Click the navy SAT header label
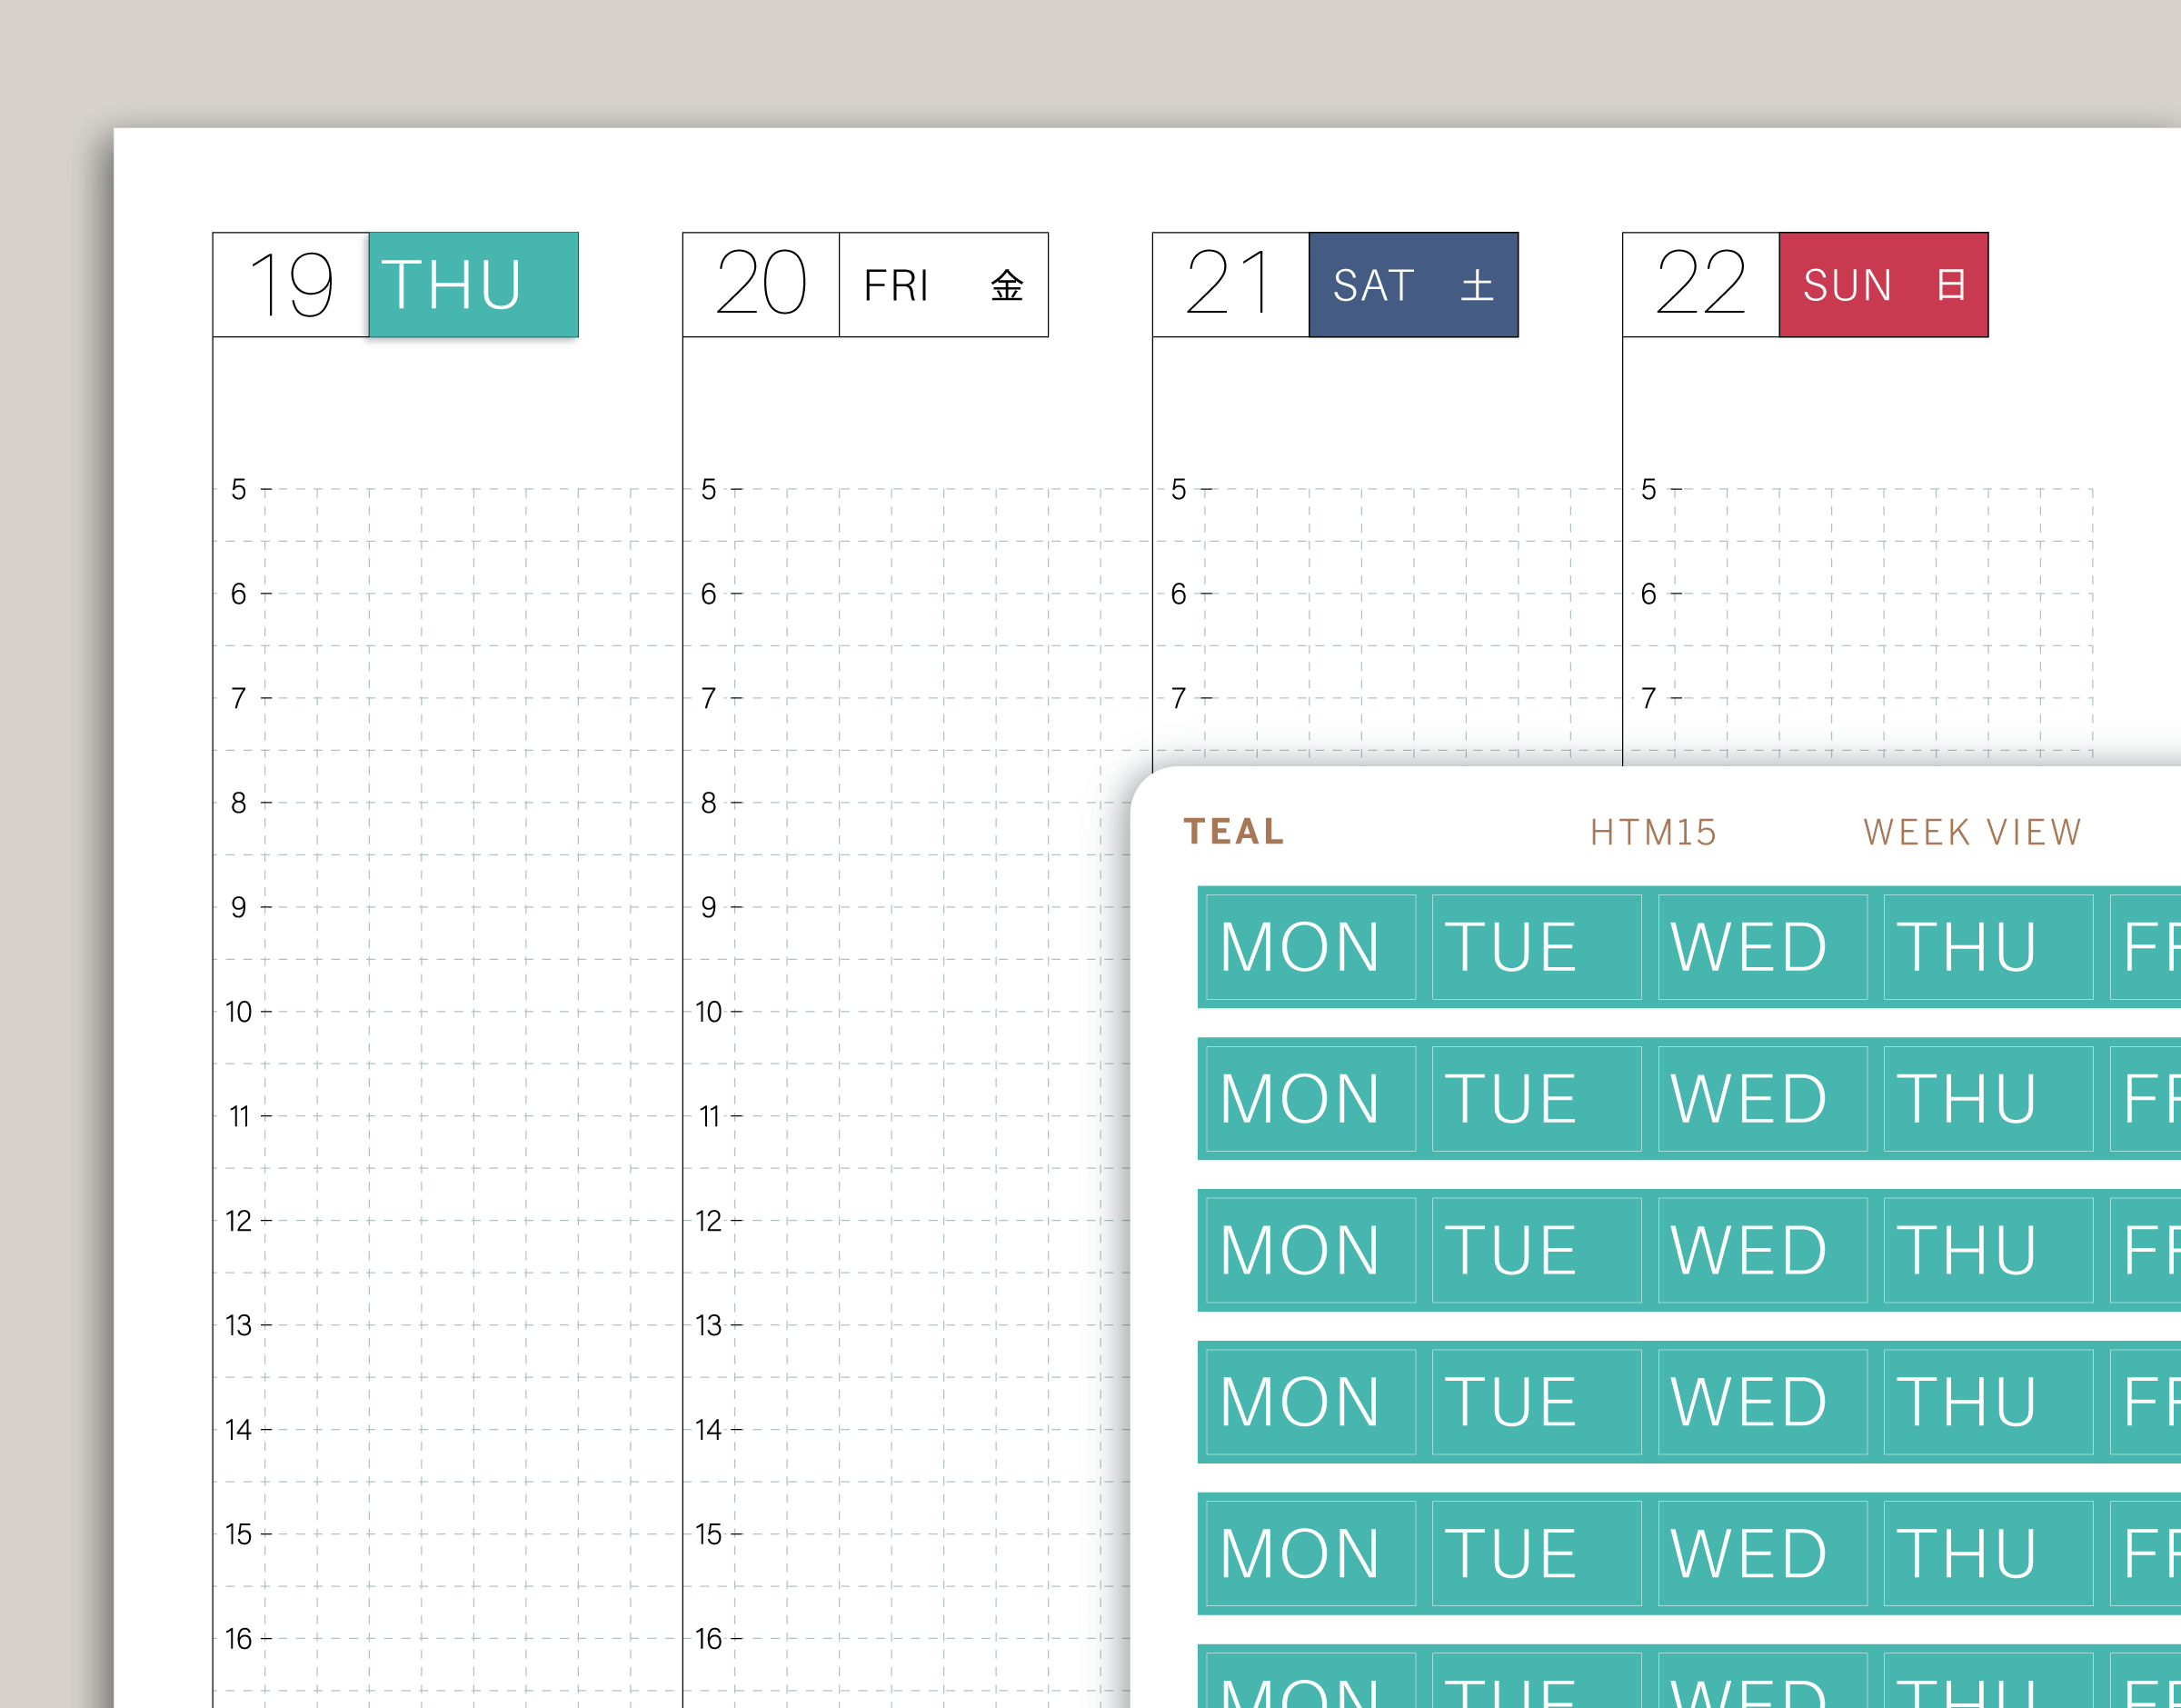This screenshot has width=2181, height=1708. 1373,286
